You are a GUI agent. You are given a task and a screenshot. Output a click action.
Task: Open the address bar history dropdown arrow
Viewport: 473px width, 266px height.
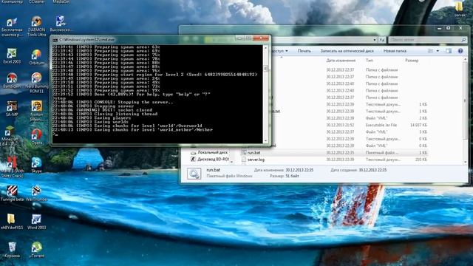tap(375, 39)
